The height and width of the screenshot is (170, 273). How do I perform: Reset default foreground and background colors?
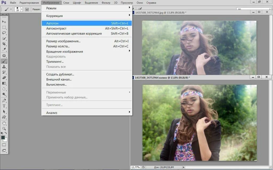tap(2, 133)
